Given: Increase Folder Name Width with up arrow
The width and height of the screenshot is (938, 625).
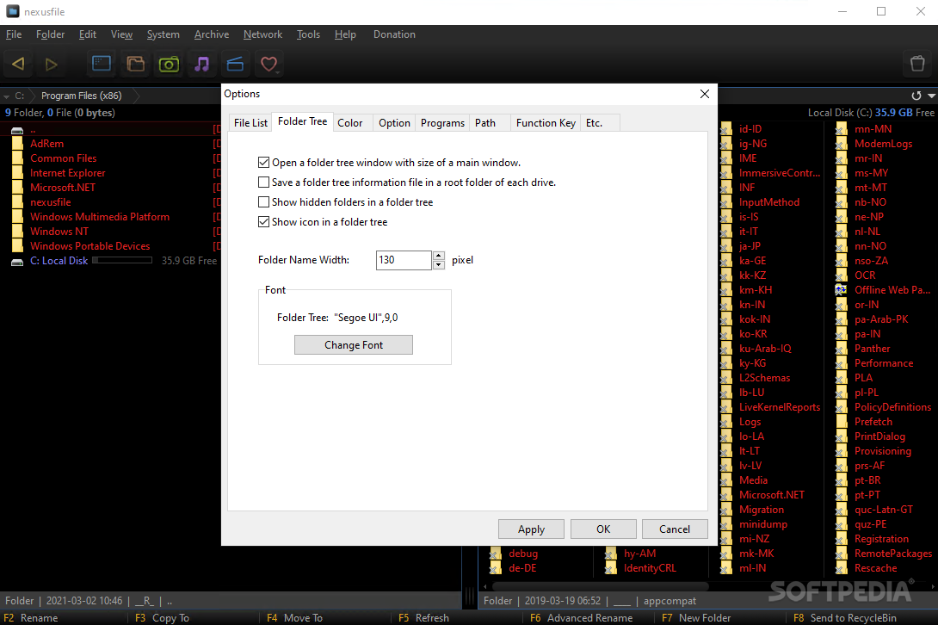Looking at the screenshot, I should (439, 256).
